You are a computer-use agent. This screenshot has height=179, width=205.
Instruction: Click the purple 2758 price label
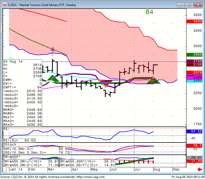tap(194, 61)
